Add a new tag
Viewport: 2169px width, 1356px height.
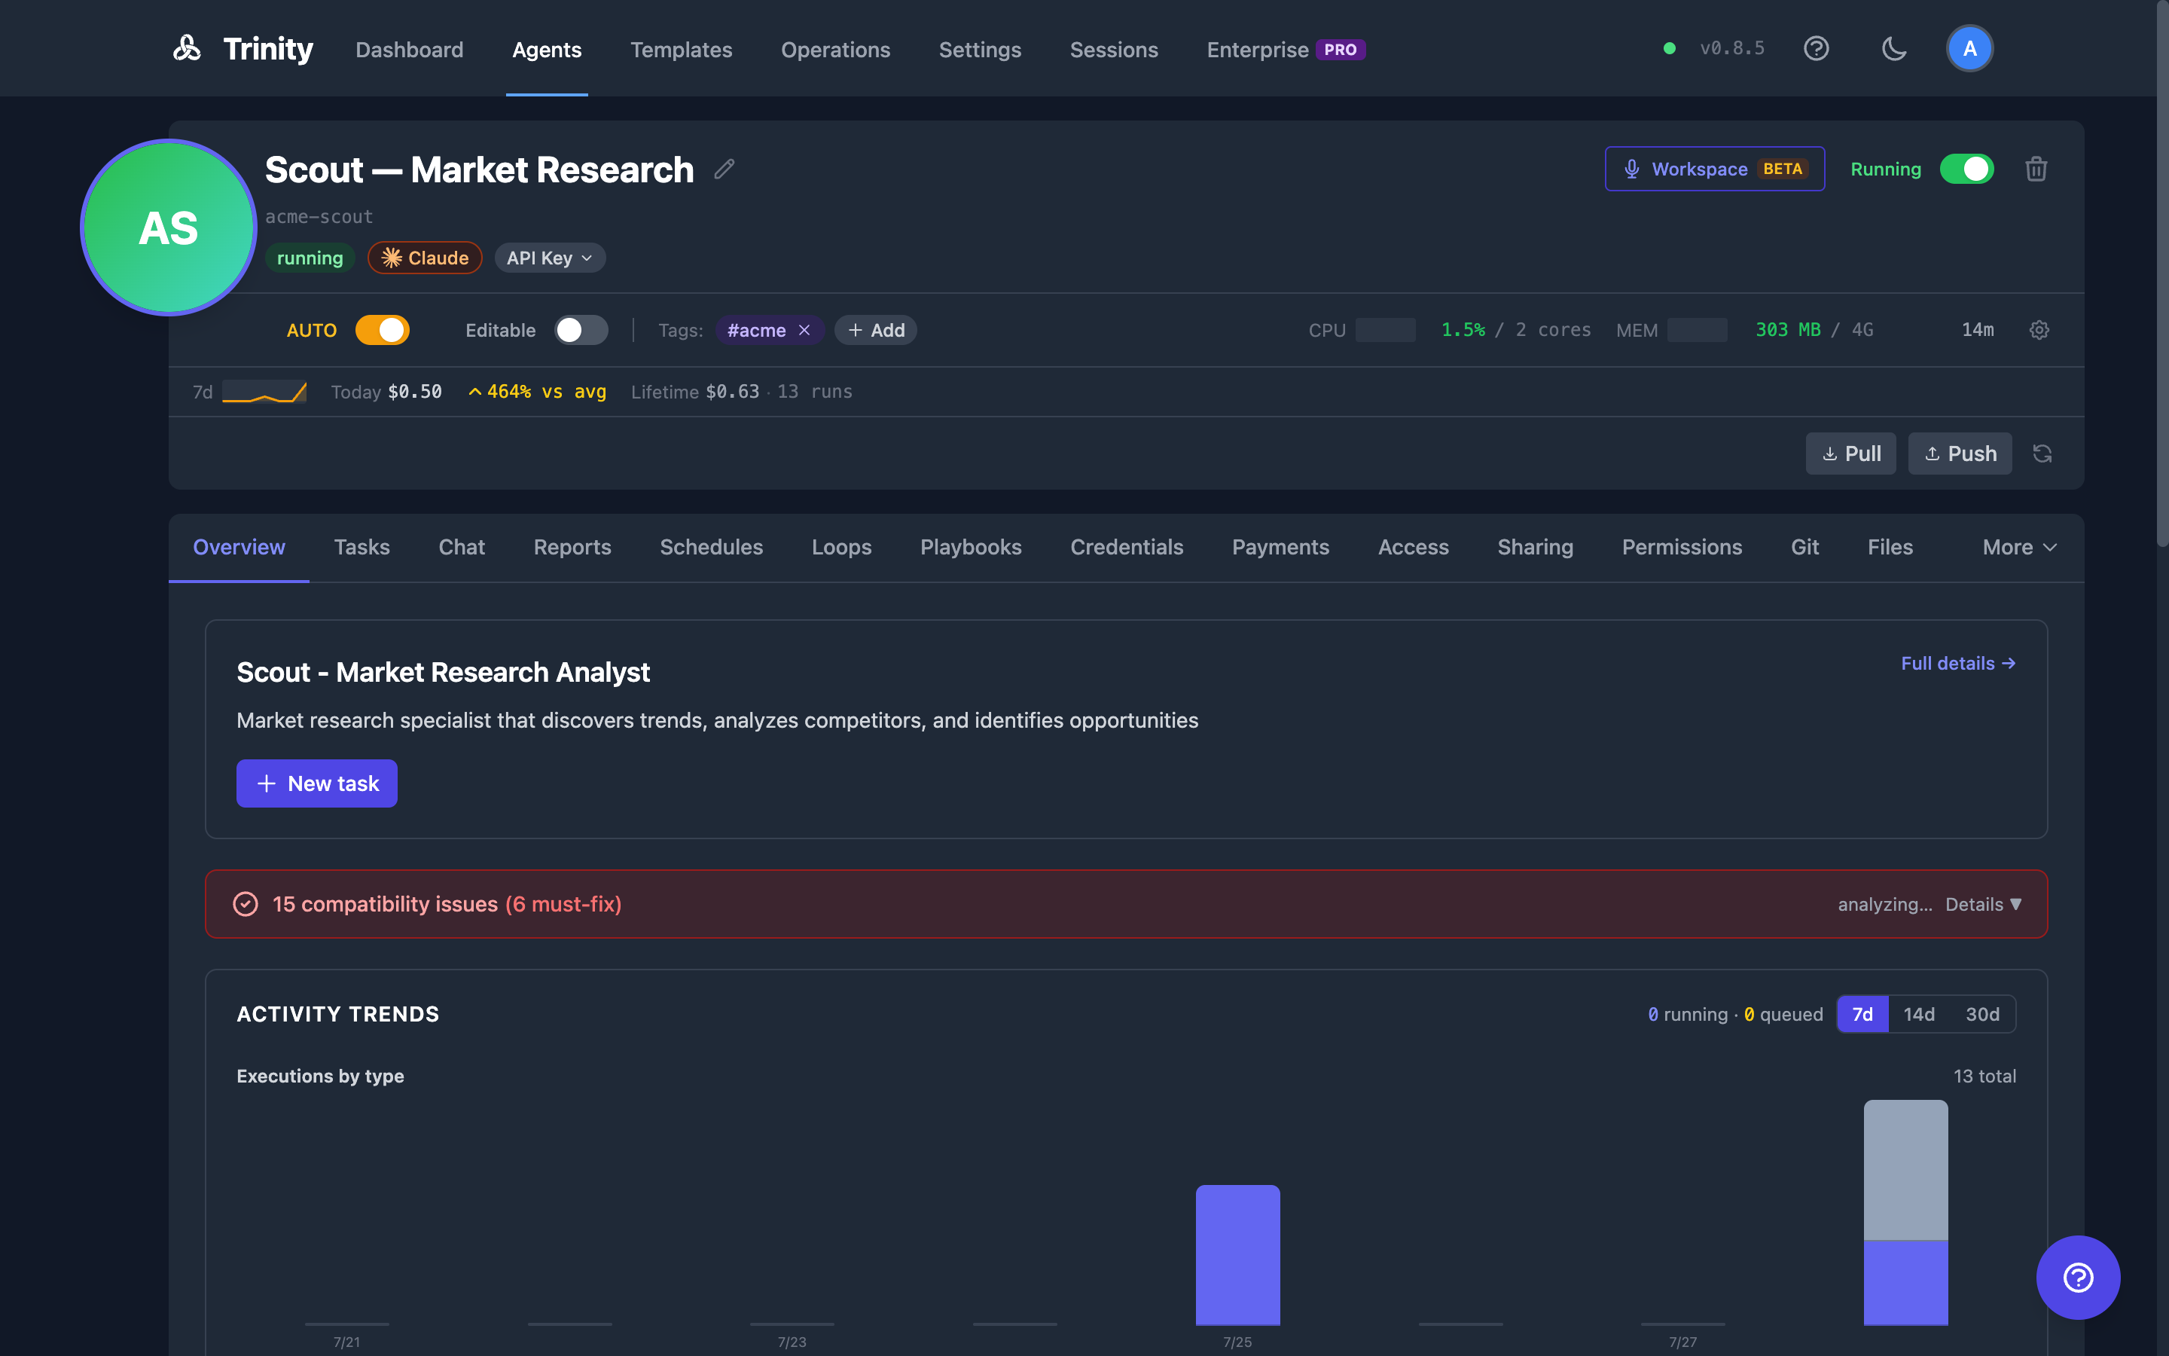(x=876, y=330)
